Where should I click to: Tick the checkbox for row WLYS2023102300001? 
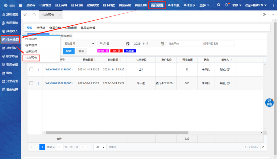point(31,83)
